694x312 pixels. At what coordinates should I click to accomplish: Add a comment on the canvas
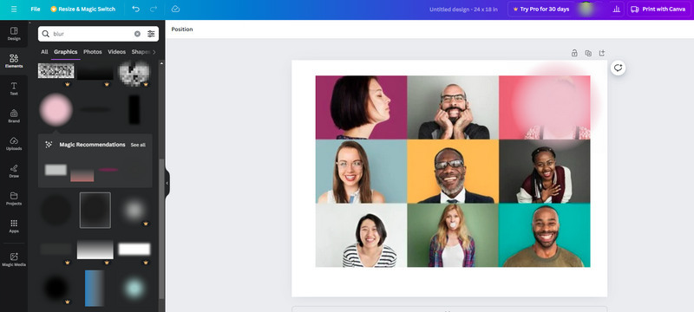(x=618, y=68)
